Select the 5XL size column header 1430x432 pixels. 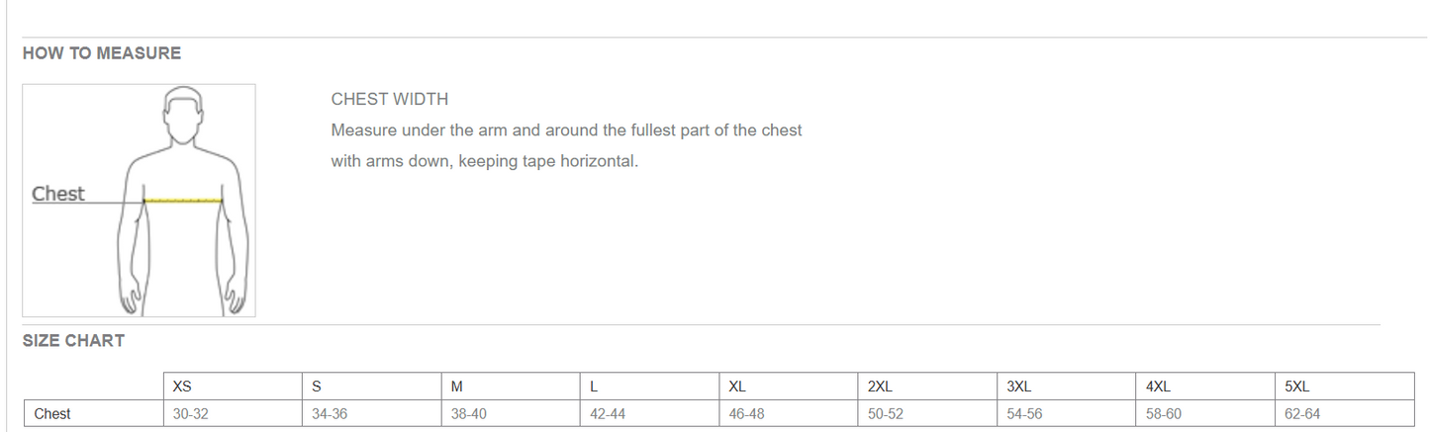tap(1346, 387)
